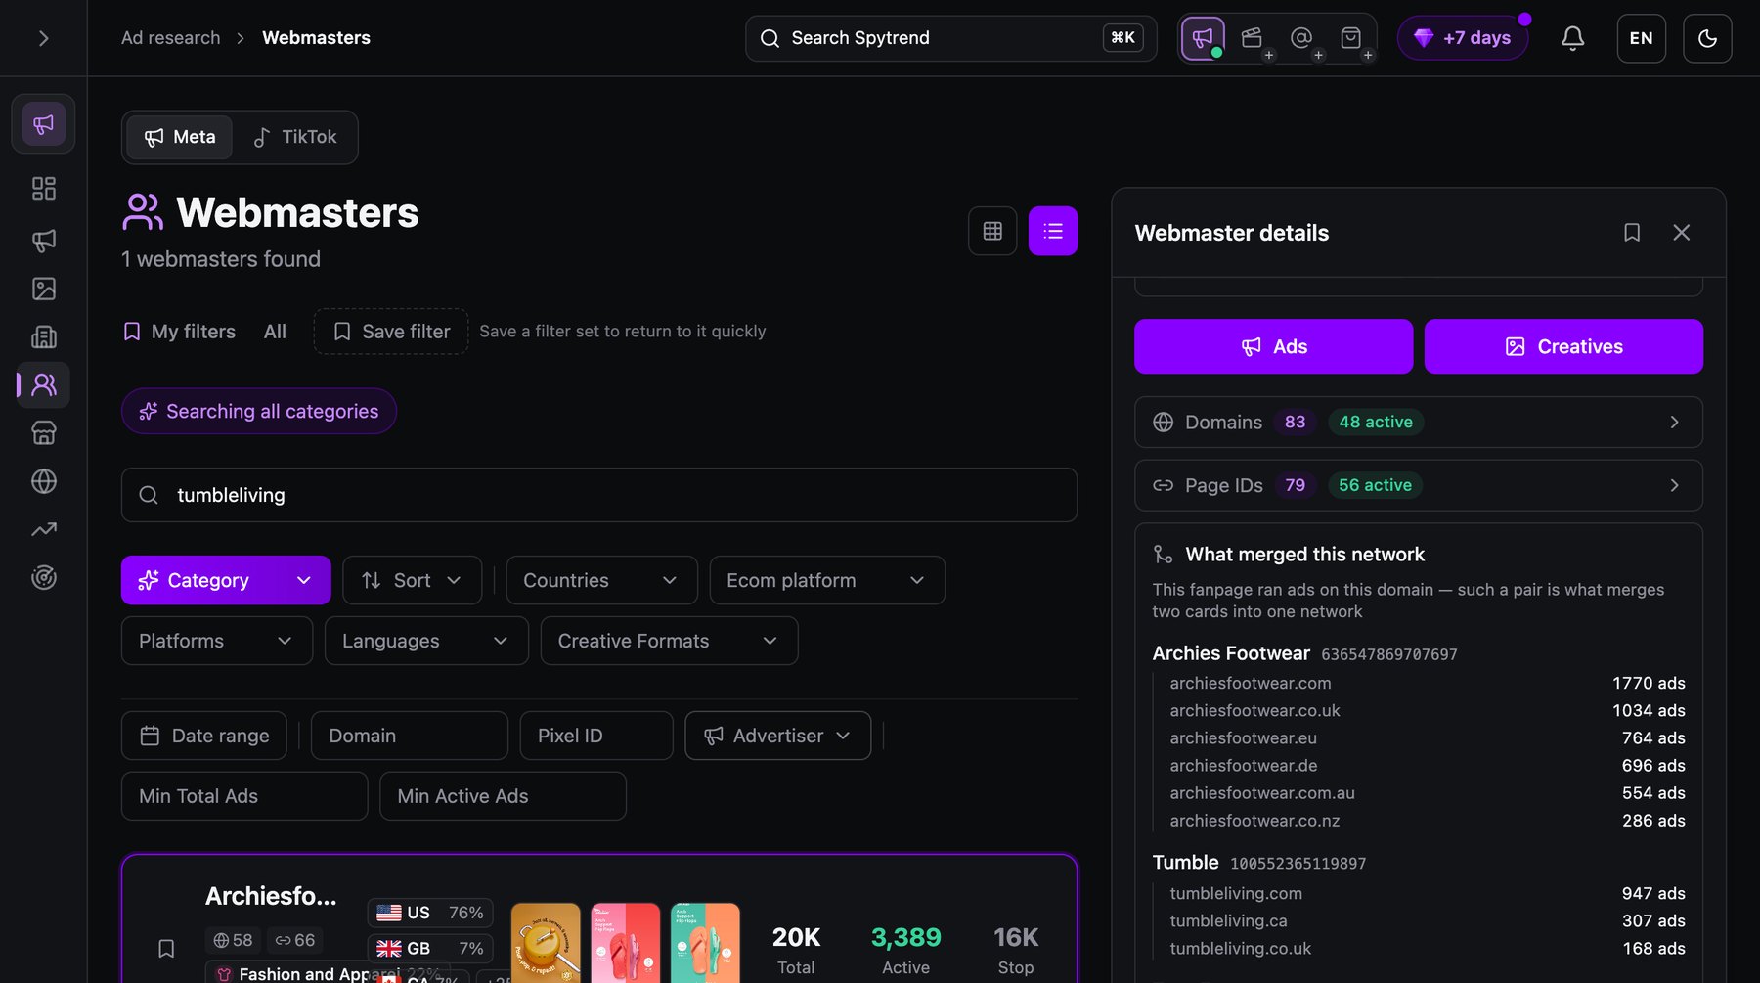
Task: Bookmark the Archiesfo... webmaster card
Action: (166, 948)
